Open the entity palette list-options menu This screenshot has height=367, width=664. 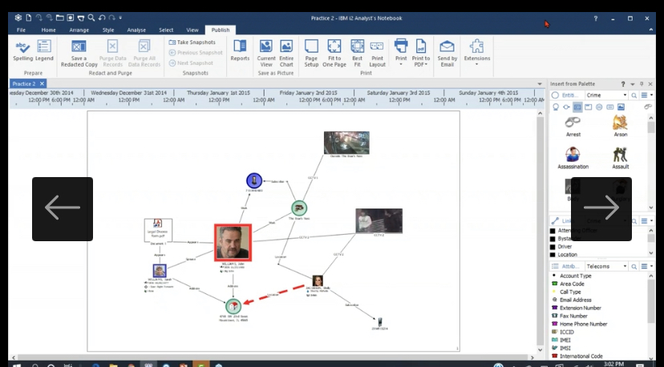[646, 95]
